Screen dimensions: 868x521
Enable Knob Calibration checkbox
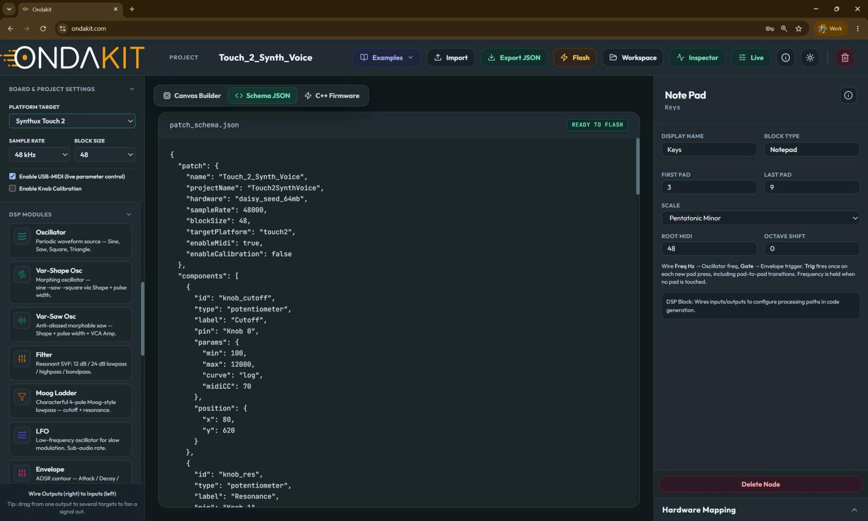coord(12,188)
